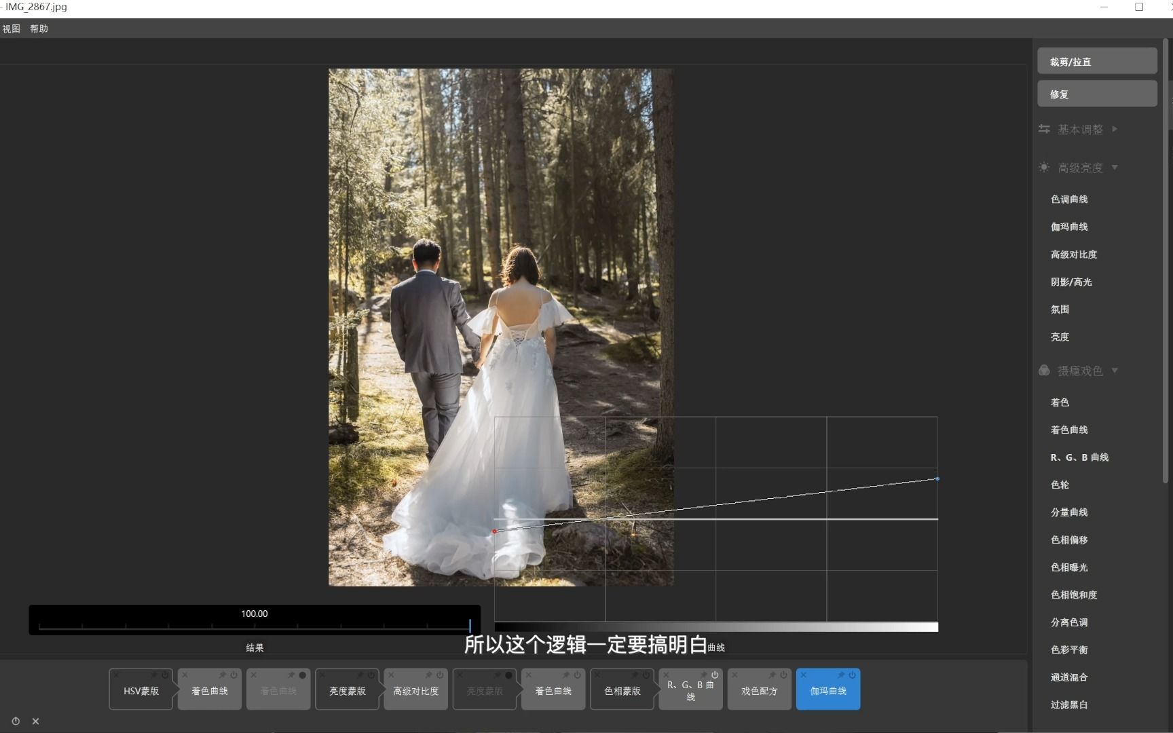Image resolution: width=1173 pixels, height=733 pixels.
Task: Collapse the 高级亮度 section
Action: pyautogui.click(x=1114, y=168)
